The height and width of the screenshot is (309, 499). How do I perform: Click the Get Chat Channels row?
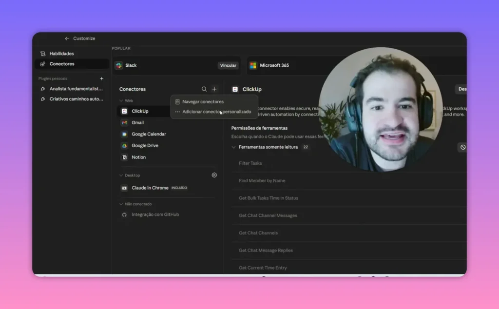click(x=349, y=233)
